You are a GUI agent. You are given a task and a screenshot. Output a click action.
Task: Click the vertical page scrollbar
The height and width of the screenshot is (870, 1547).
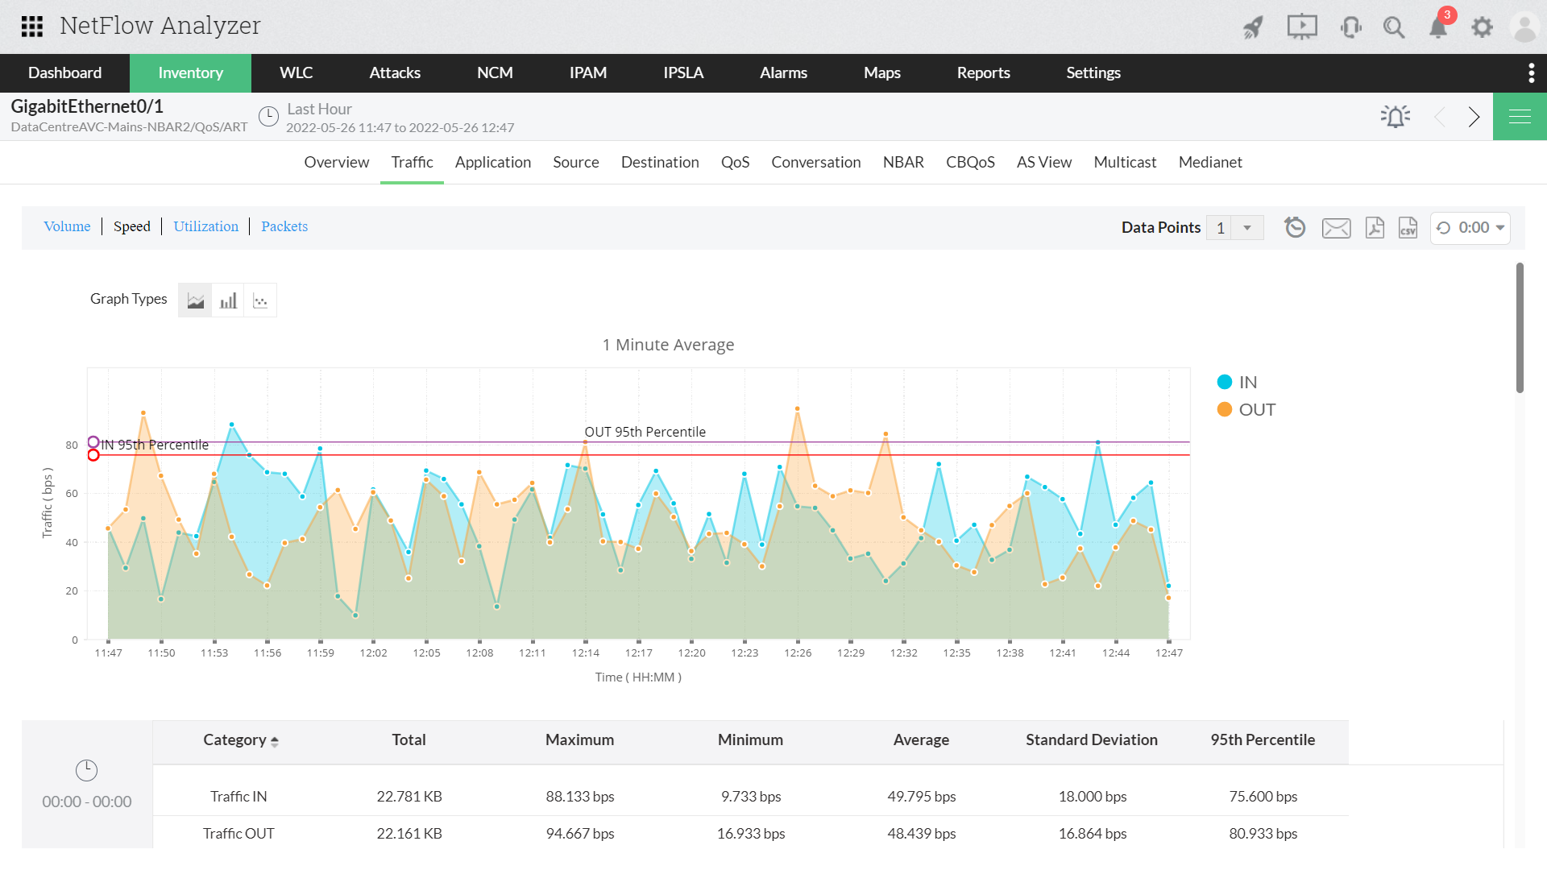coord(1520,328)
